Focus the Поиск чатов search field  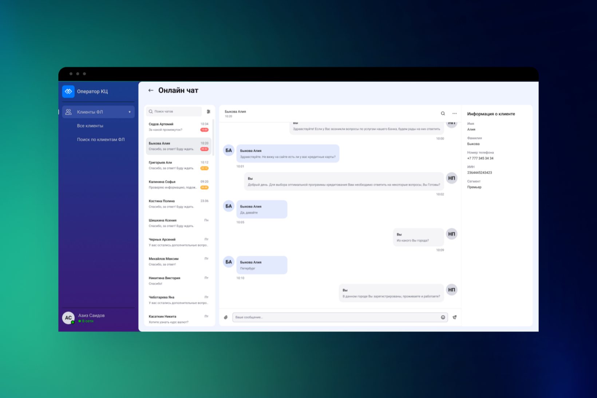[174, 111]
